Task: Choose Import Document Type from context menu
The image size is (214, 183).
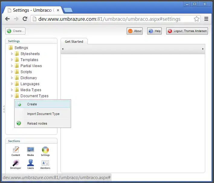Action: [43, 114]
